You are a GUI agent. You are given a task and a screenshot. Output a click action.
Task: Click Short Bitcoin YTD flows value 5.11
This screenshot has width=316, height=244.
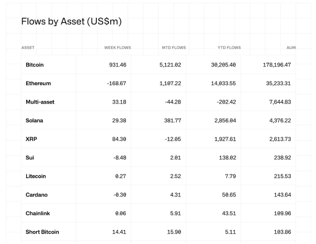[230, 232]
